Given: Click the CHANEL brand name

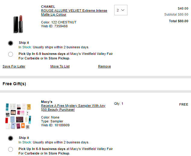Looking at the screenshot, I should tap(48, 7).
